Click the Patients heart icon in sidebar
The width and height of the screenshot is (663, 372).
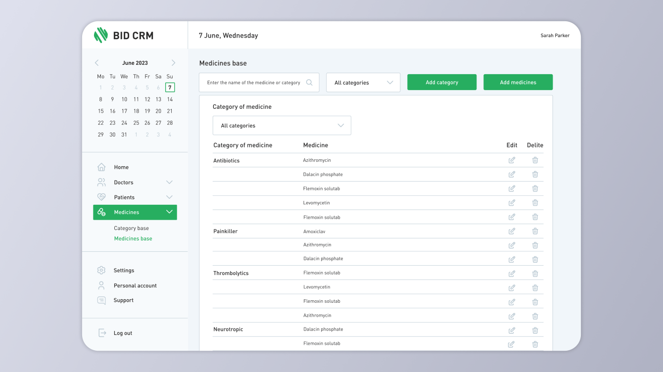tap(101, 197)
